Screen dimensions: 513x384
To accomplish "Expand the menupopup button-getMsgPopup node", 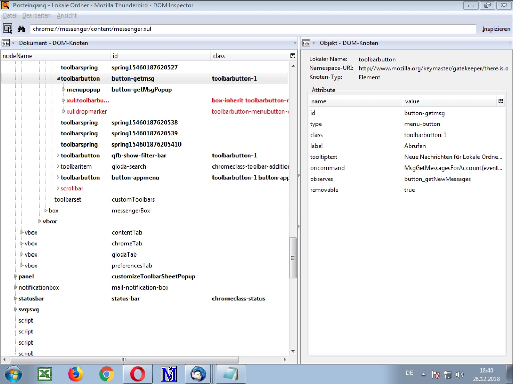I will [64, 89].
